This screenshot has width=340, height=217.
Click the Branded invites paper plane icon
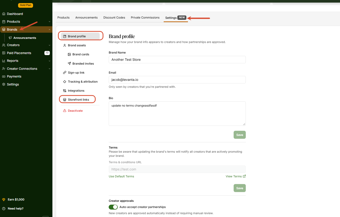coord(69,64)
